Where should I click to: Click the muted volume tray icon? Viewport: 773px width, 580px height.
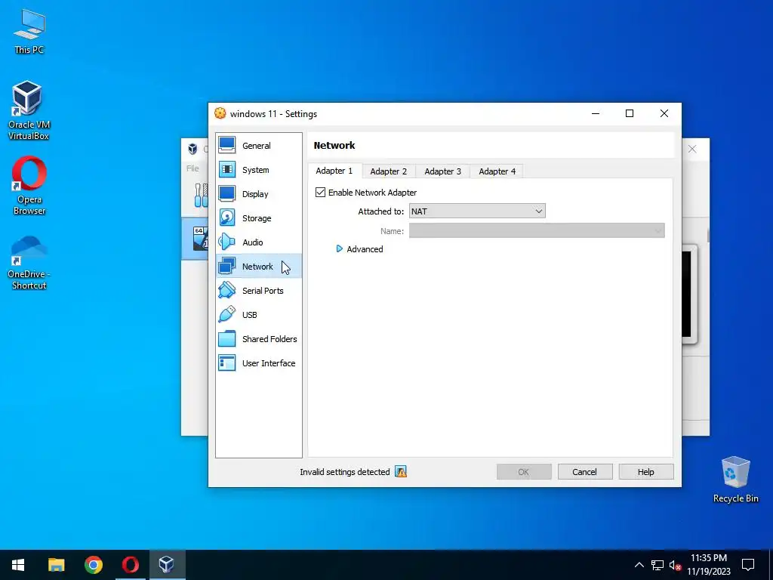tap(675, 565)
